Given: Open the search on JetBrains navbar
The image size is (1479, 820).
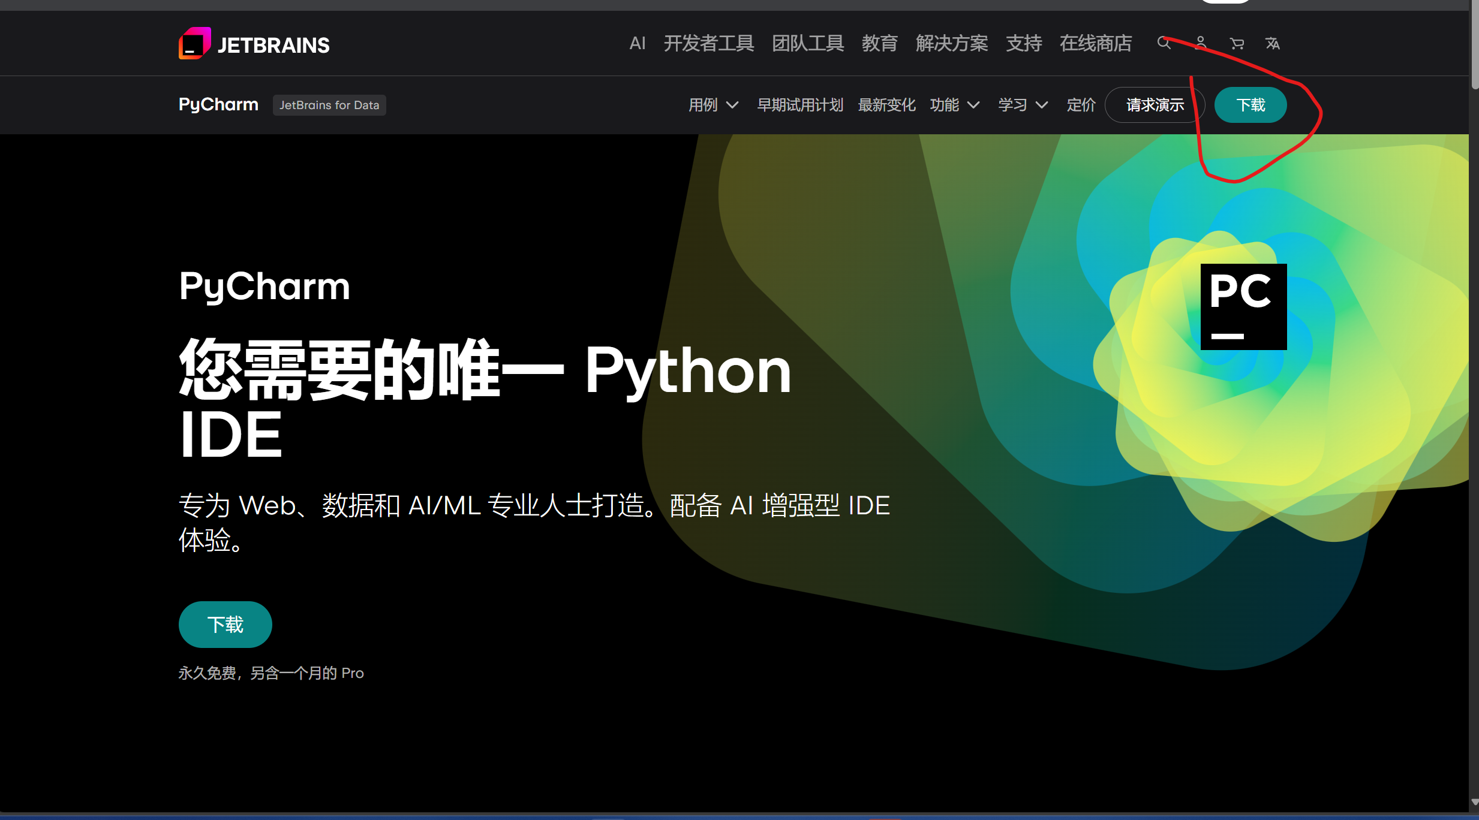Looking at the screenshot, I should tap(1164, 43).
